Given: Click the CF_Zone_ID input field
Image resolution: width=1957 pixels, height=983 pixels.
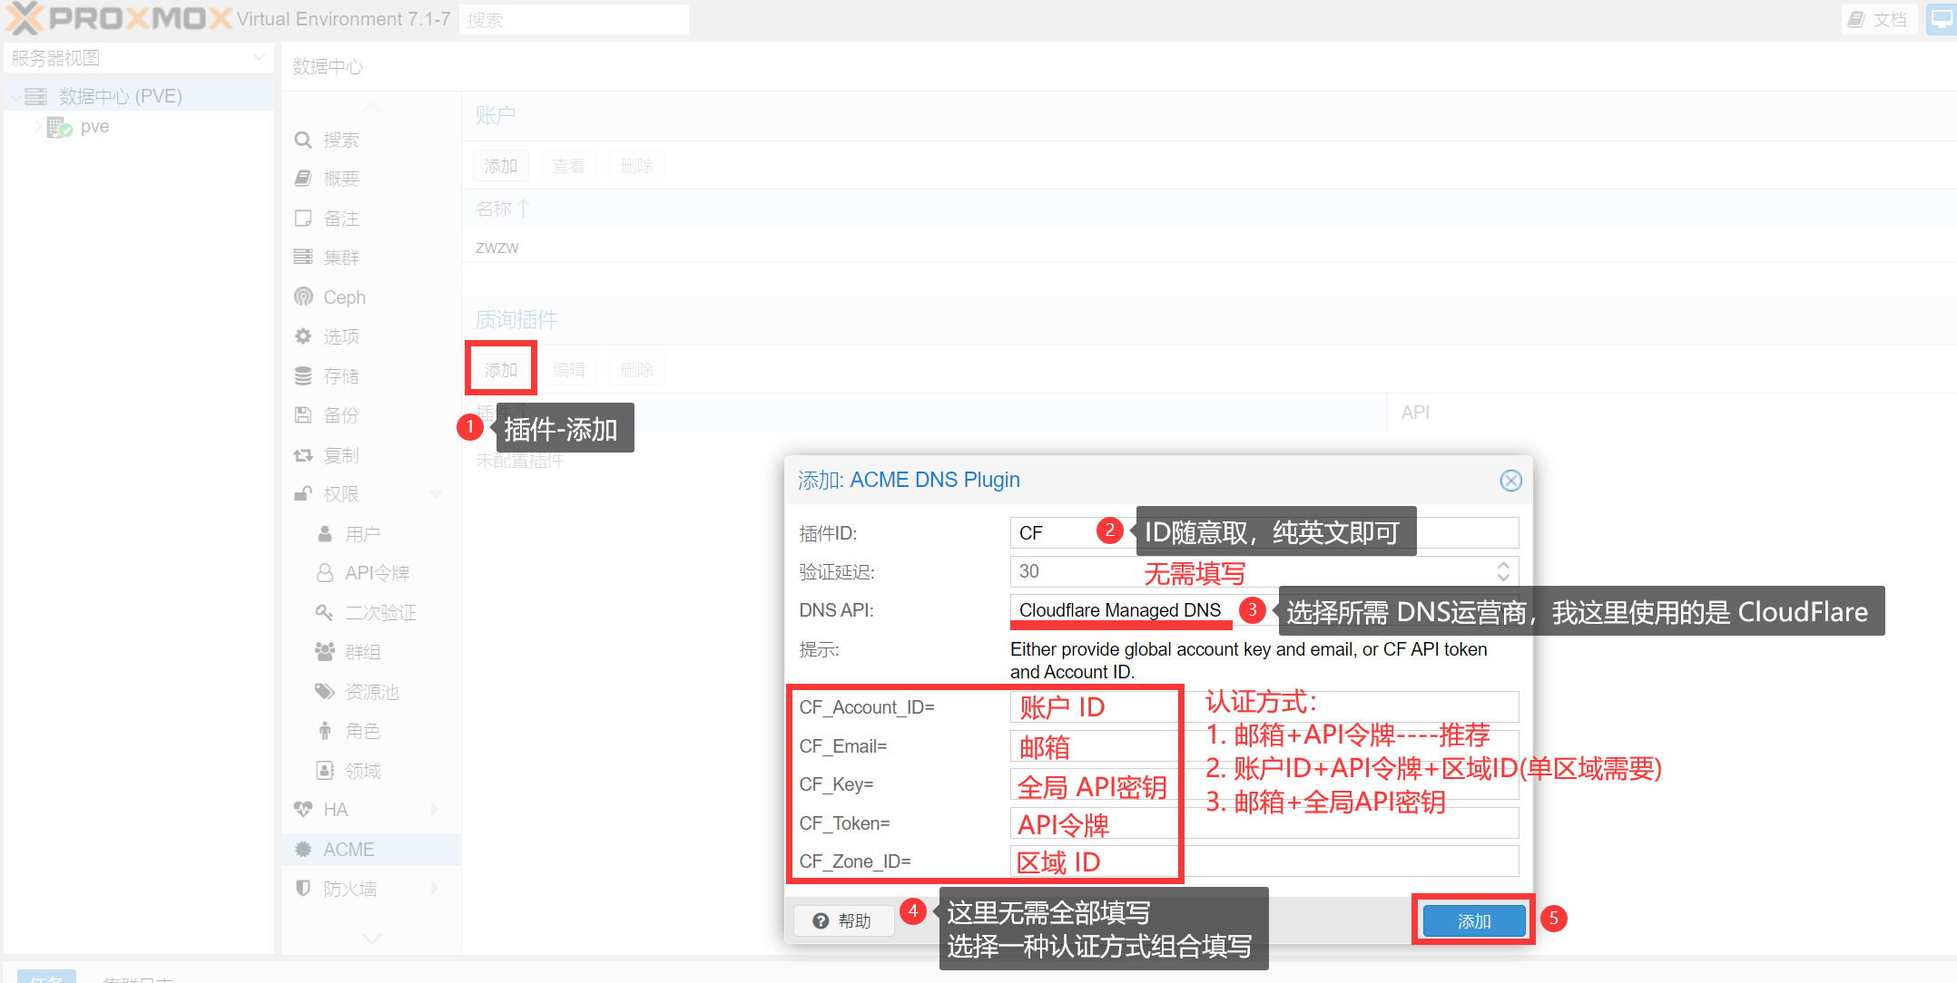Looking at the screenshot, I should (x=1264, y=861).
